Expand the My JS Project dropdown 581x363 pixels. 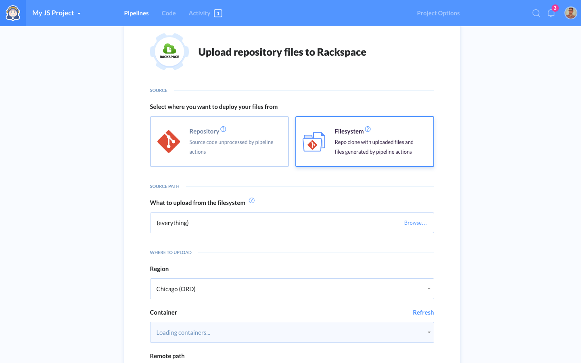coord(56,13)
